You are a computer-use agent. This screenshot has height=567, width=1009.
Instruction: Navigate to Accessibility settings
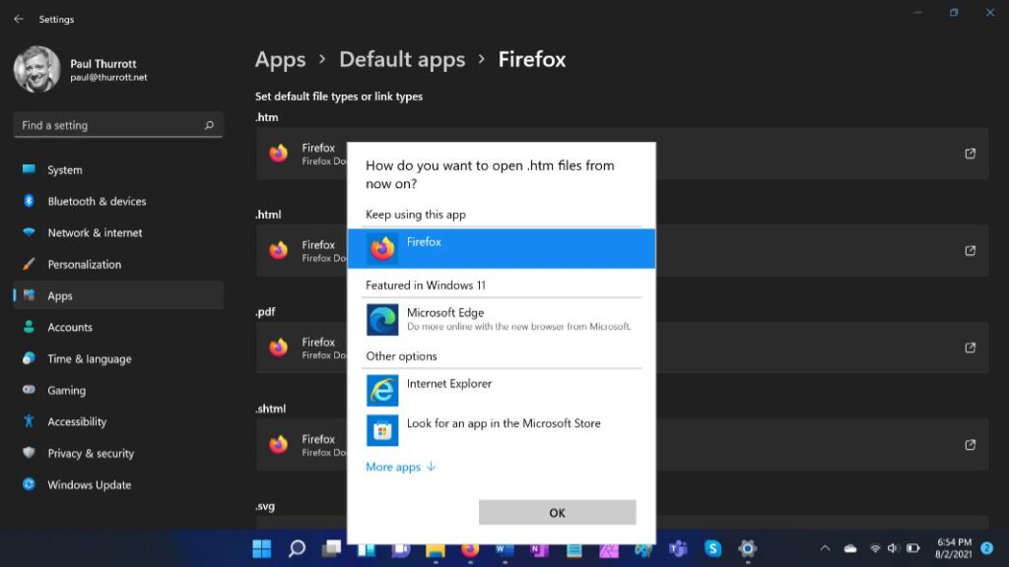[x=77, y=421]
